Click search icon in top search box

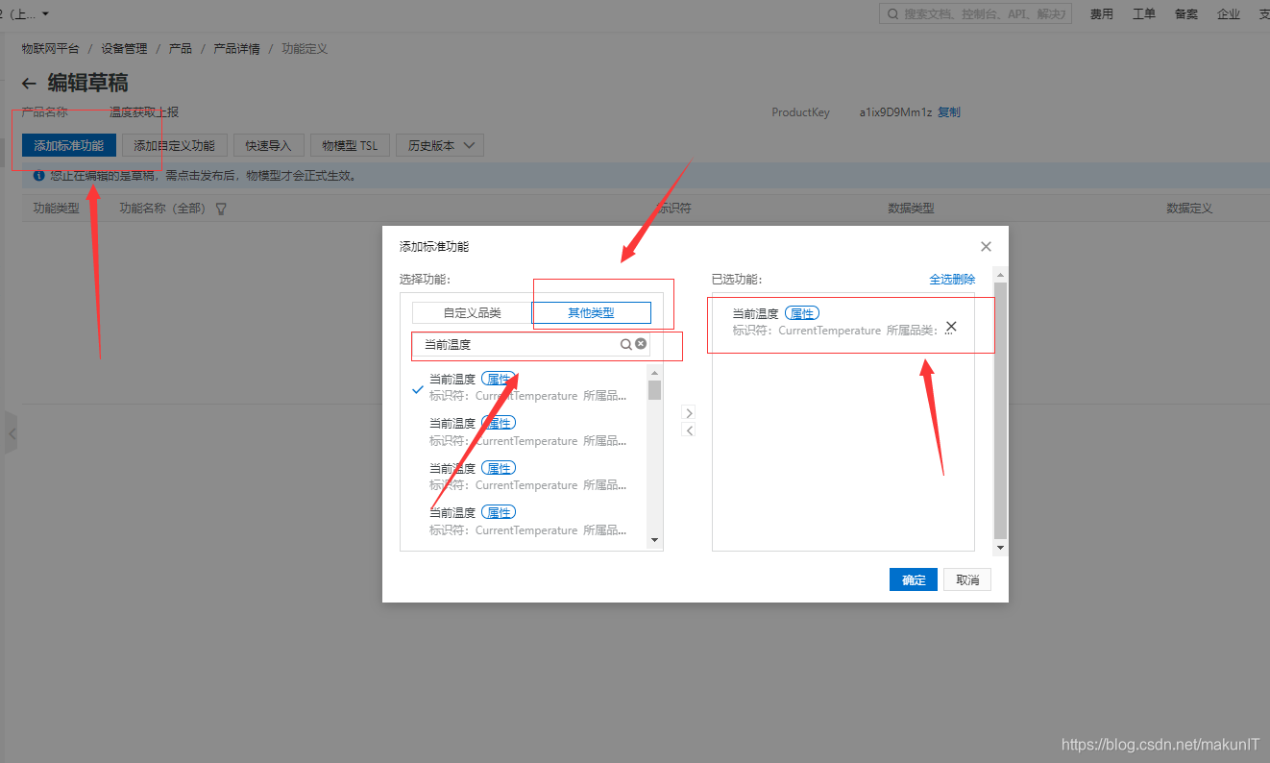tap(893, 14)
